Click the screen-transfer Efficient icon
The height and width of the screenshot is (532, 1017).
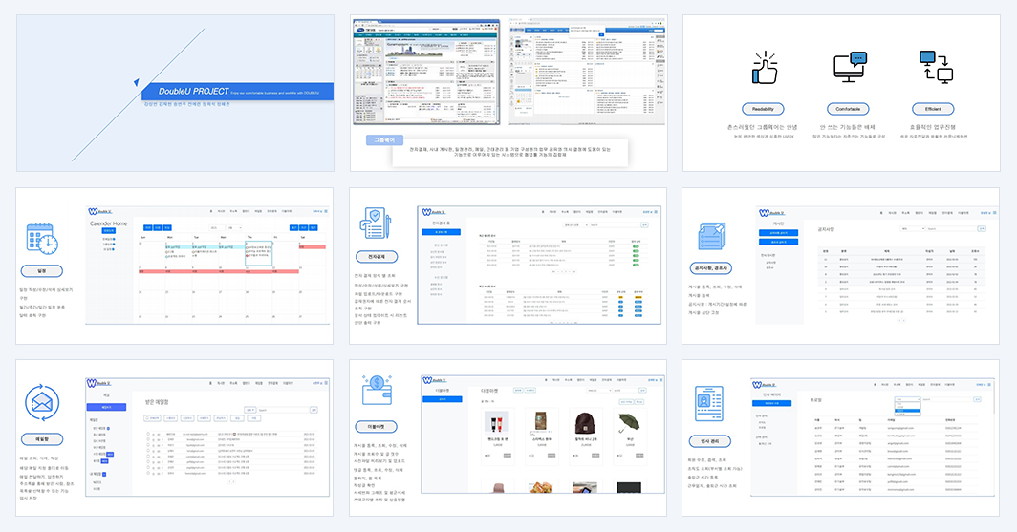pos(936,67)
